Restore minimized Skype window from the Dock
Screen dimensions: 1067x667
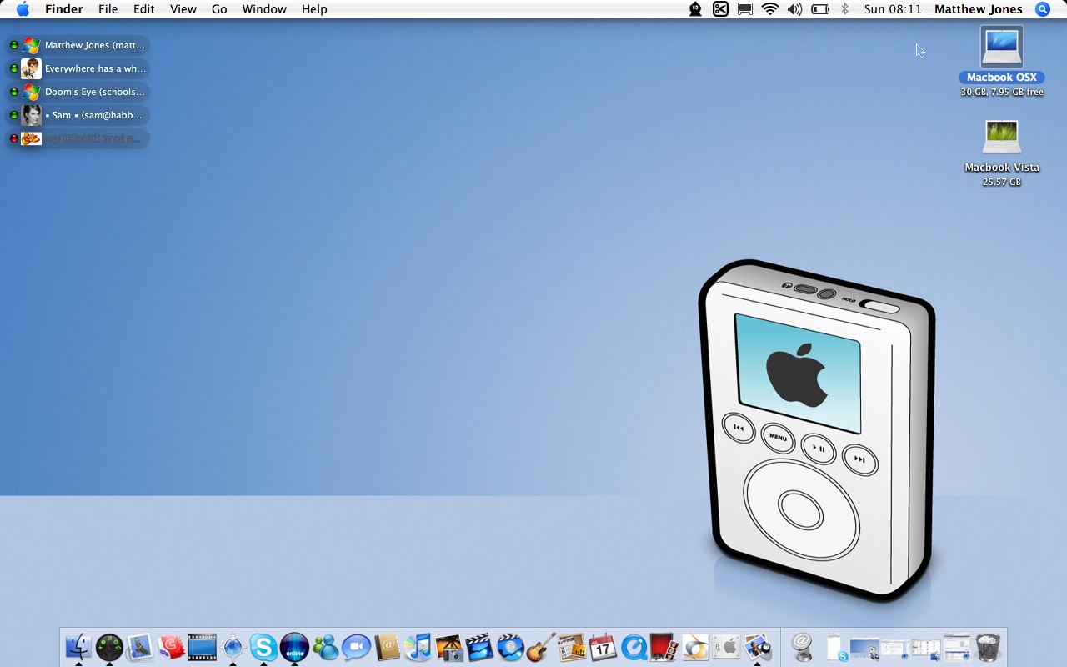836,647
